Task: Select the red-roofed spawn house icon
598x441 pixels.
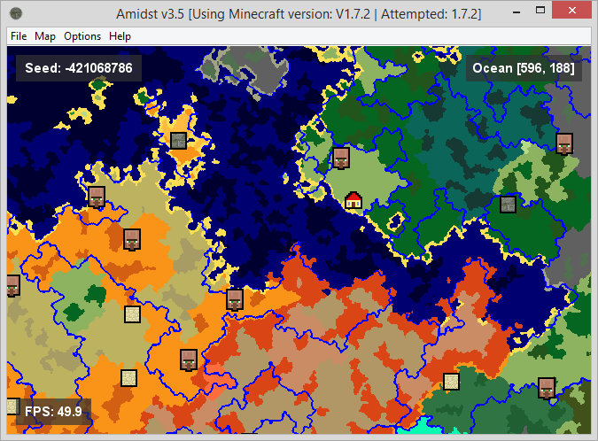Action: tap(353, 200)
